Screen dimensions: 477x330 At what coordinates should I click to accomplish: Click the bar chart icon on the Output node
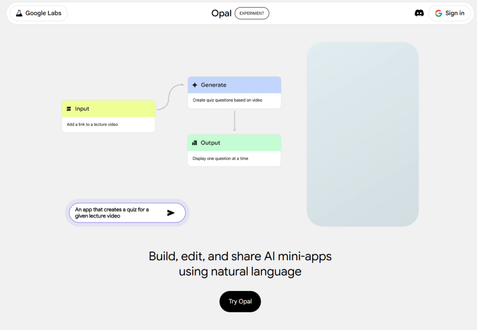point(194,143)
